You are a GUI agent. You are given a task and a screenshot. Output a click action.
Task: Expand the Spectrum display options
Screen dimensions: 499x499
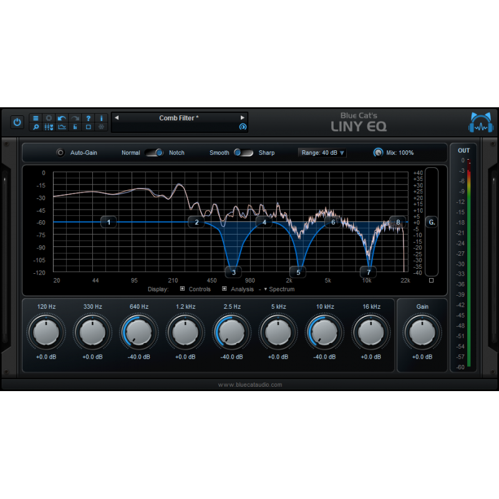click(x=264, y=289)
